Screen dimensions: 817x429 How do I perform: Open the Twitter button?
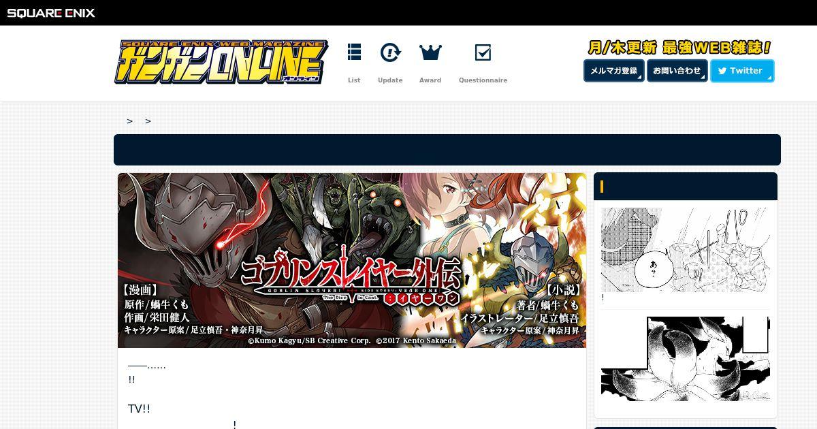click(742, 71)
